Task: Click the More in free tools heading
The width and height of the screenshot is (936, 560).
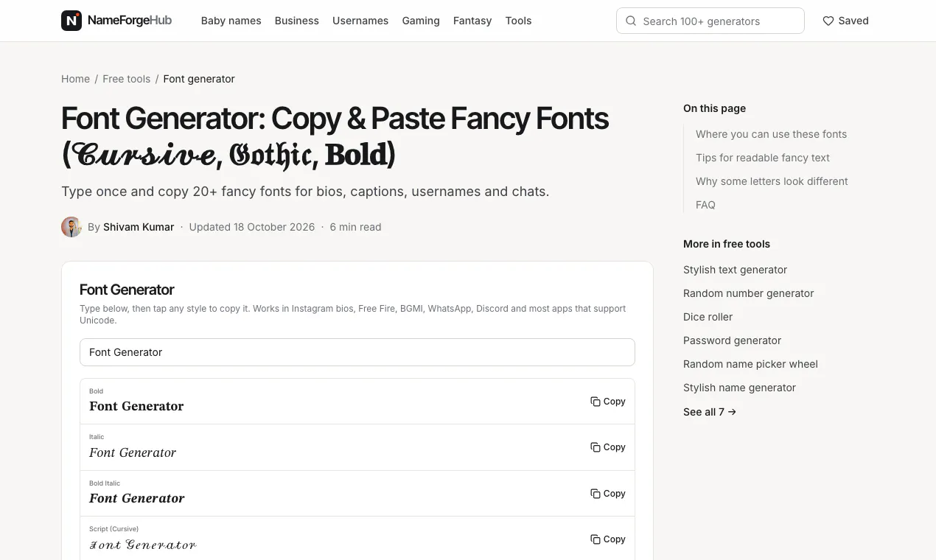Action: point(727,244)
